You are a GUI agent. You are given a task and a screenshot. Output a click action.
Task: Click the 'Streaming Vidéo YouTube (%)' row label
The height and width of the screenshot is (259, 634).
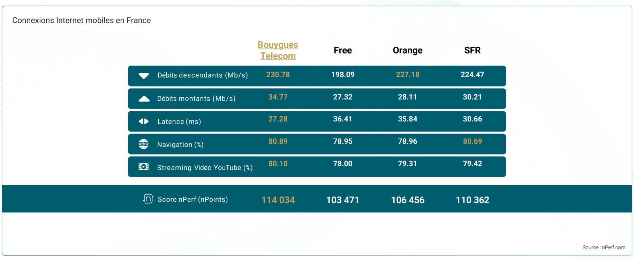point(205,168)
